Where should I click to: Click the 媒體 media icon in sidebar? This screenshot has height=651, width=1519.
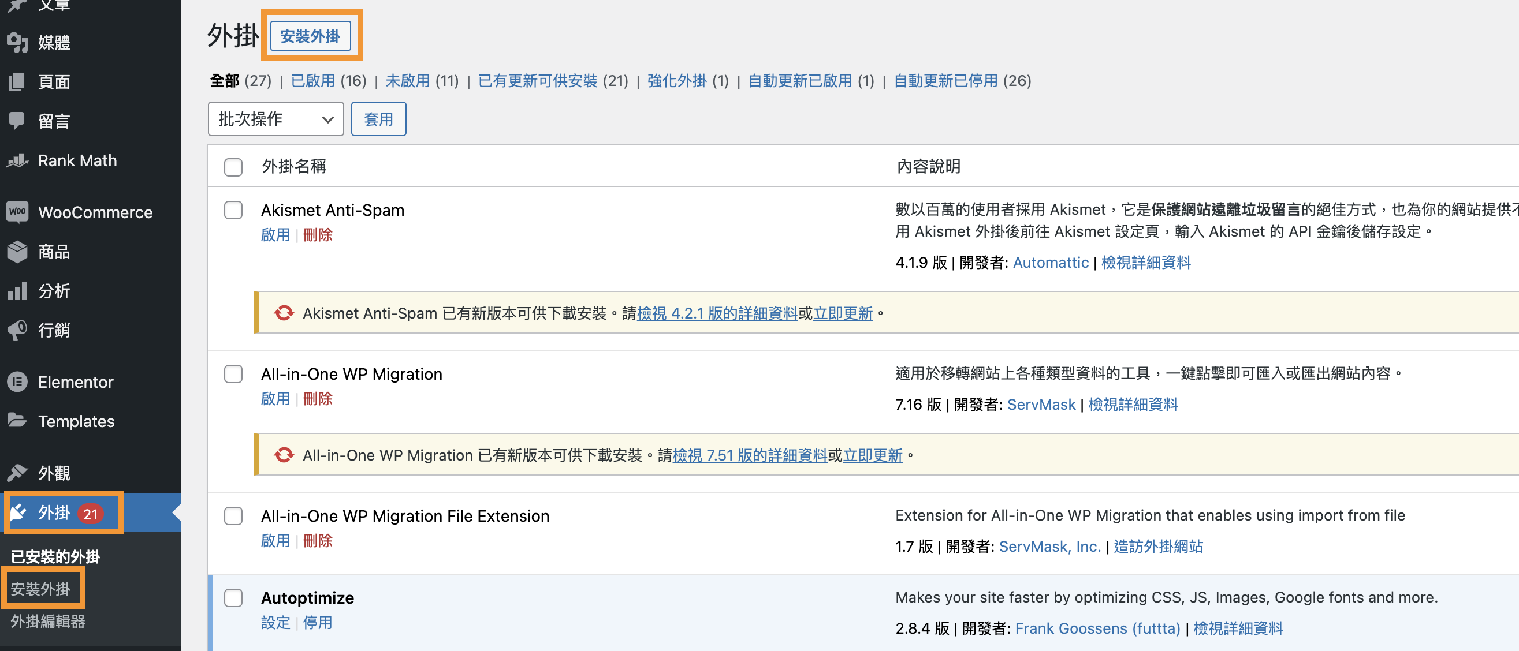(18, 42)
